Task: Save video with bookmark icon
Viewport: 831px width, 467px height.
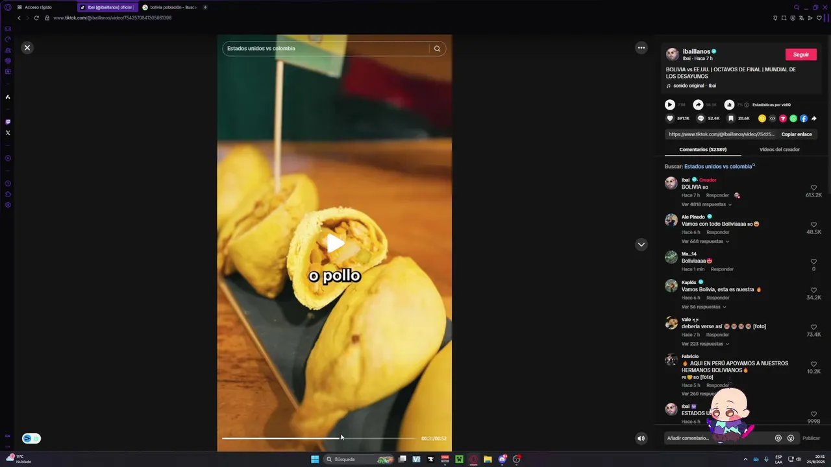Action: tap(730, 118)
